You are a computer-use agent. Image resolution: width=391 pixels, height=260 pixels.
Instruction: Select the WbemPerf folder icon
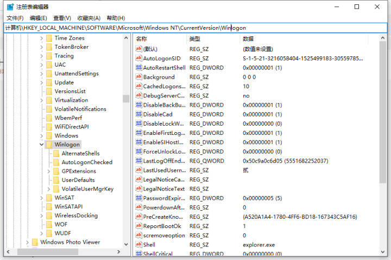click(49, 118)
